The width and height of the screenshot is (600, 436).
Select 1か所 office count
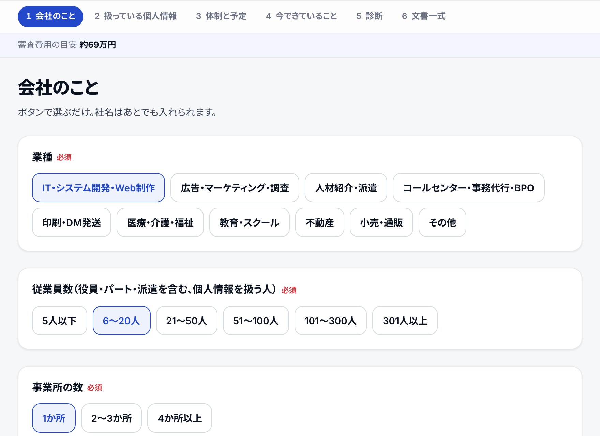pyautogui.click(x=54, y=418)
